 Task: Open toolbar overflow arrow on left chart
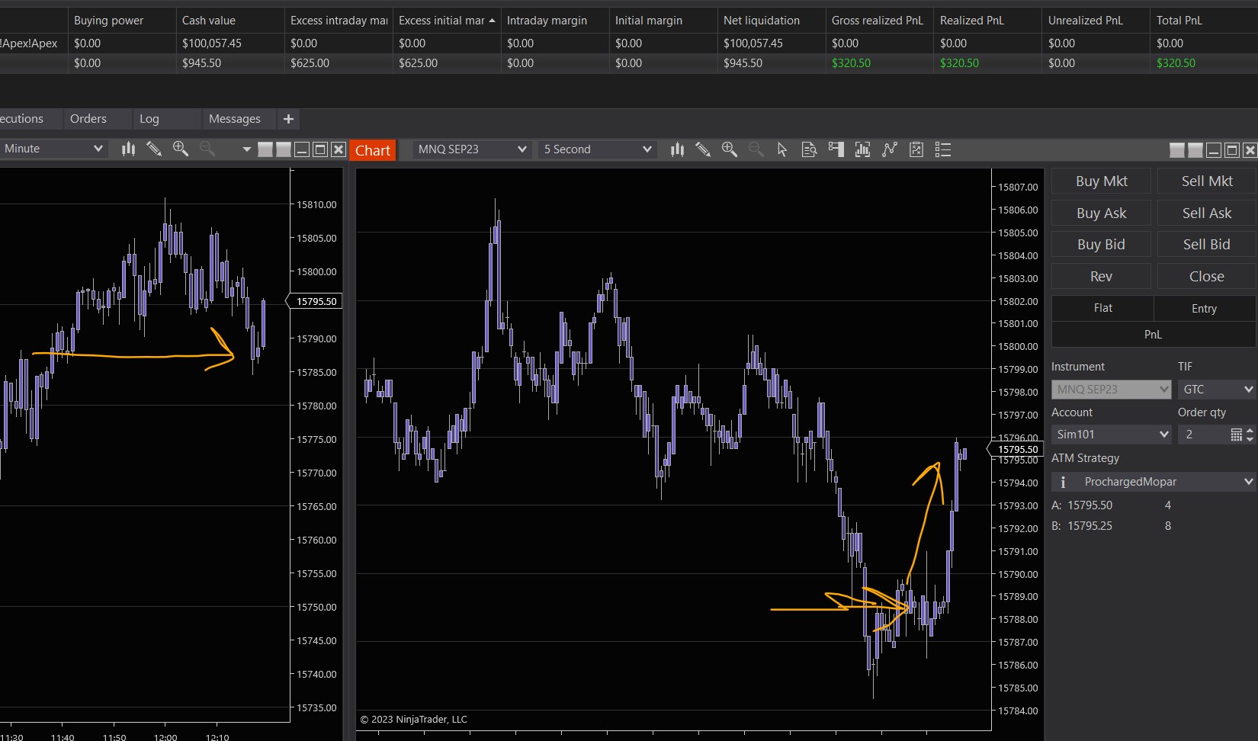246,149
